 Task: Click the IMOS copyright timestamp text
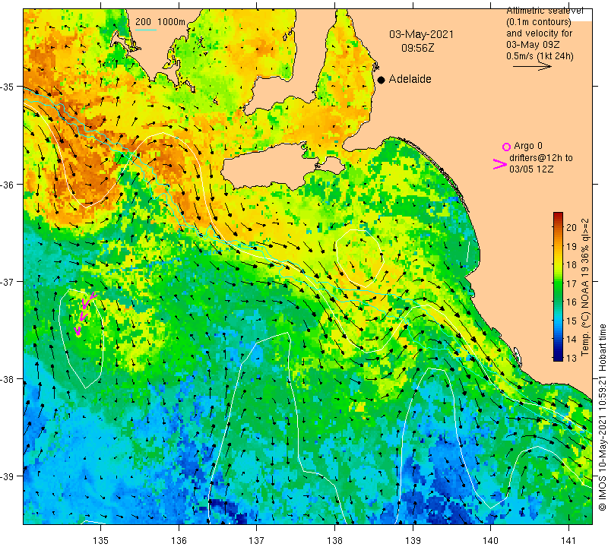tap(602, 417)
